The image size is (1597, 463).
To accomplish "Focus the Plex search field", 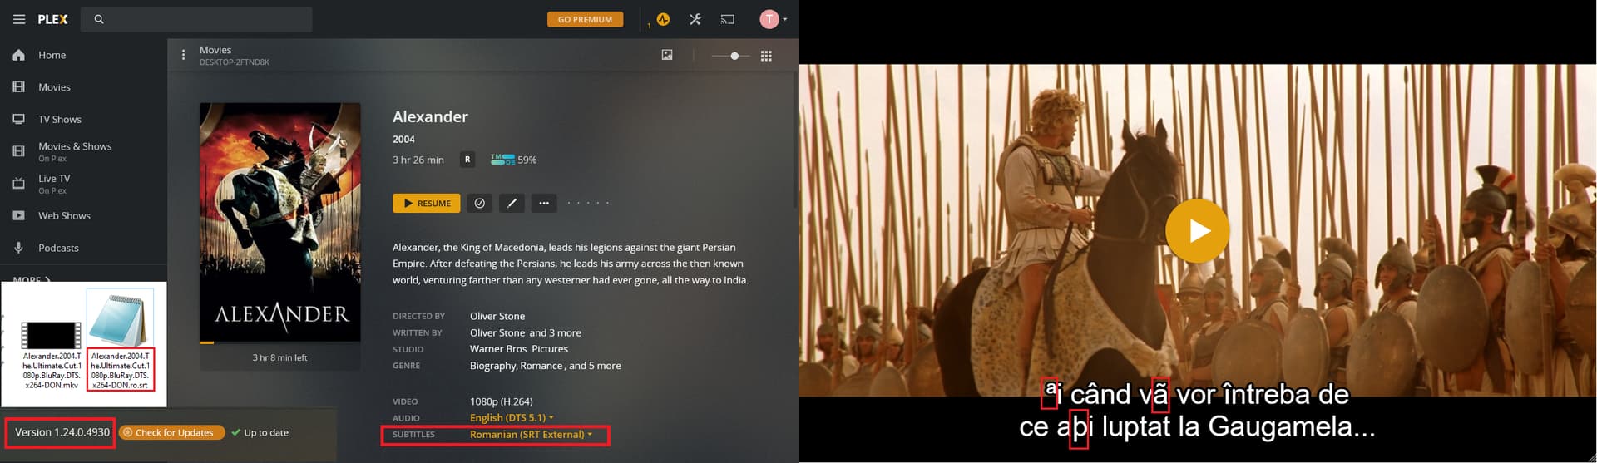I will (x=196, y=19).
